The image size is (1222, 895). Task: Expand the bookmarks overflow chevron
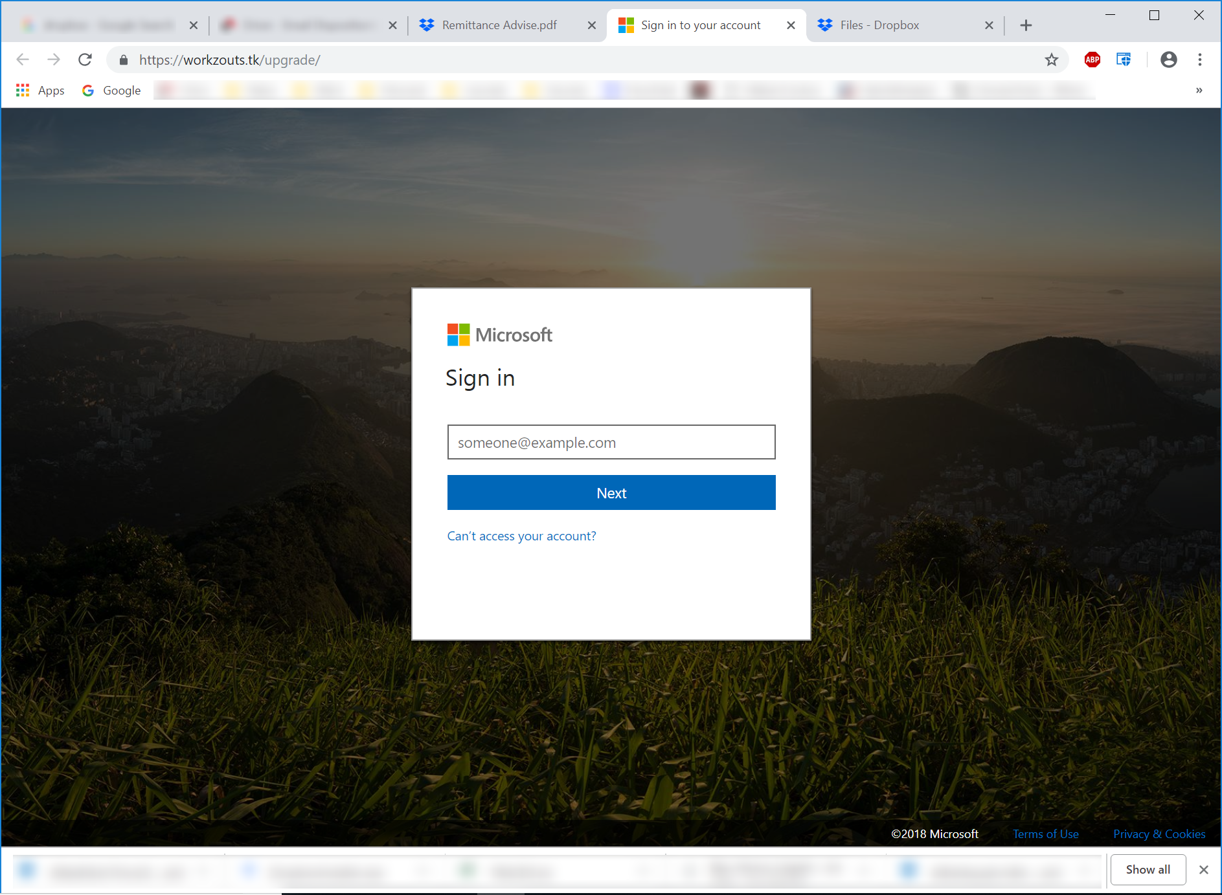click(1199, 90)
